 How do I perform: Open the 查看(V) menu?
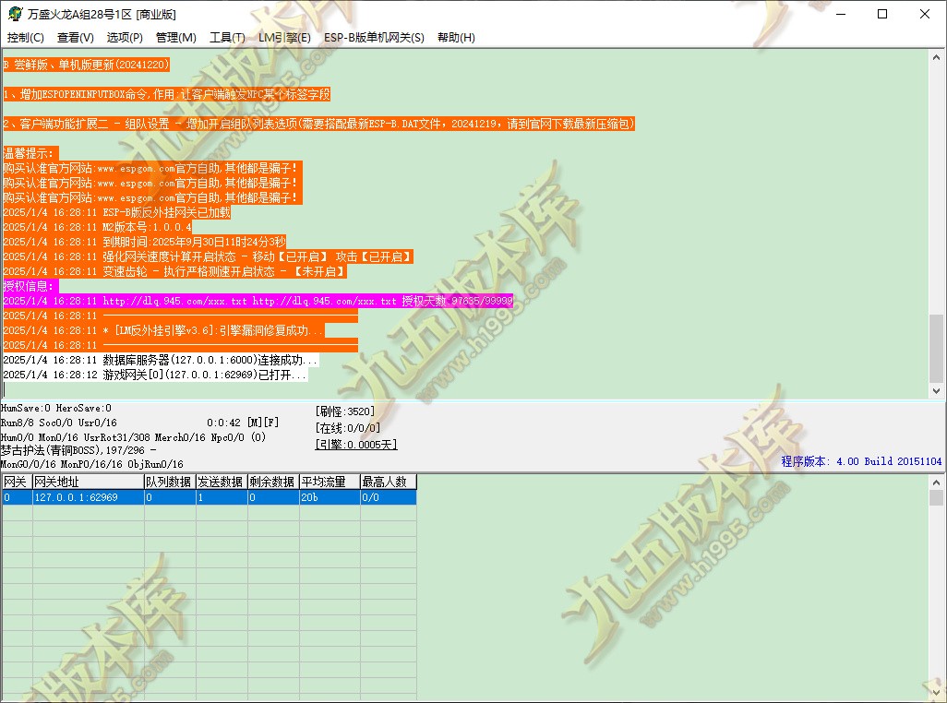tap(76, 38)
